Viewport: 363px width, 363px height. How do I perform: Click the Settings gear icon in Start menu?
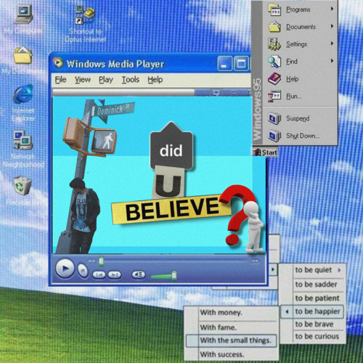(274, 44)
